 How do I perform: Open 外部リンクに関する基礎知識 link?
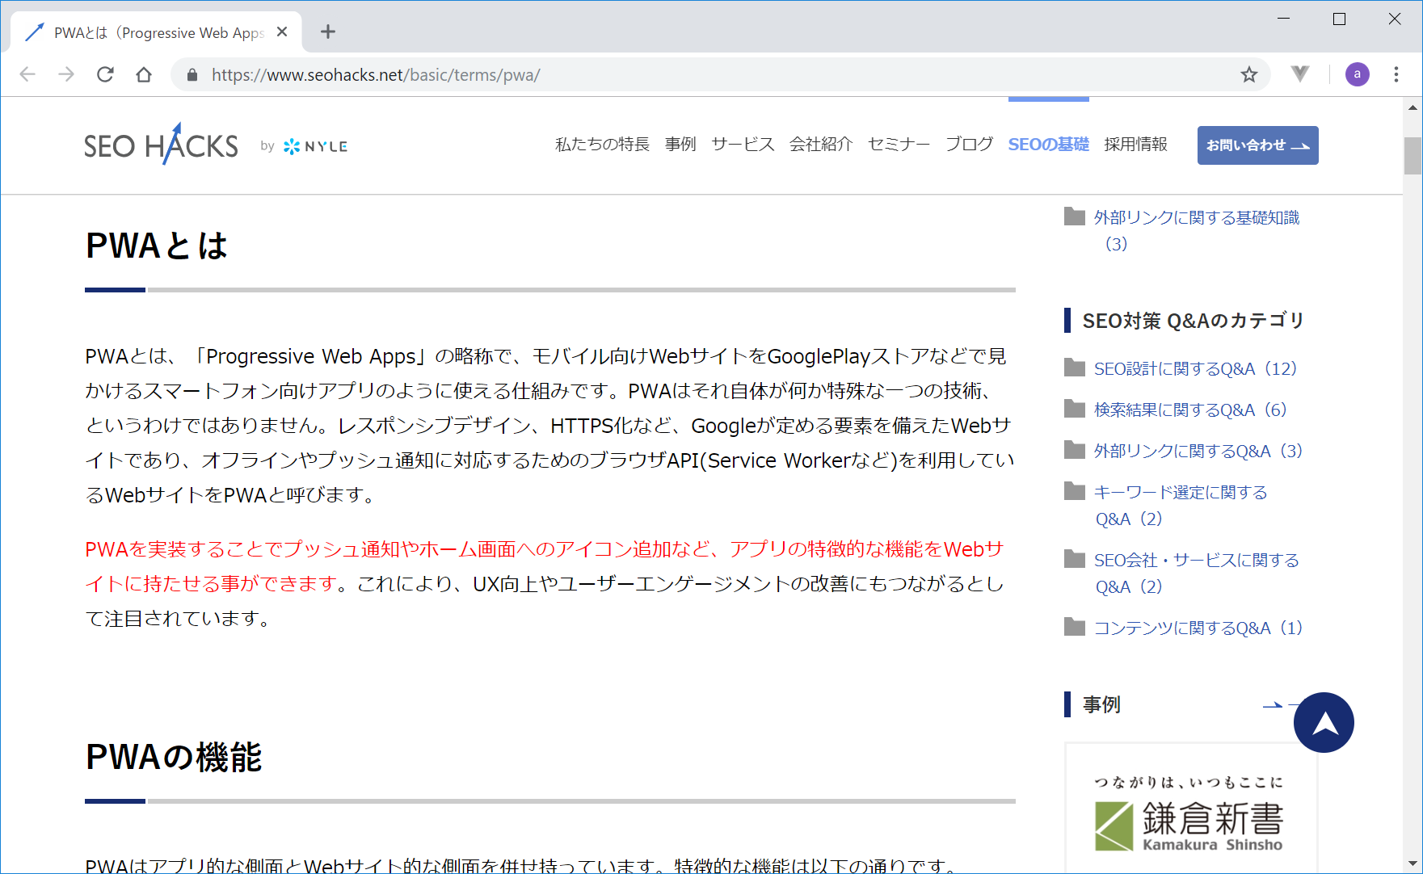[x=1196, y=218]
